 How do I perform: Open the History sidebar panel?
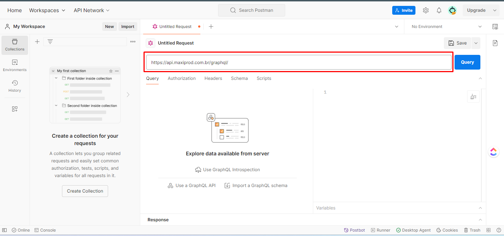[x=15, y=86]
